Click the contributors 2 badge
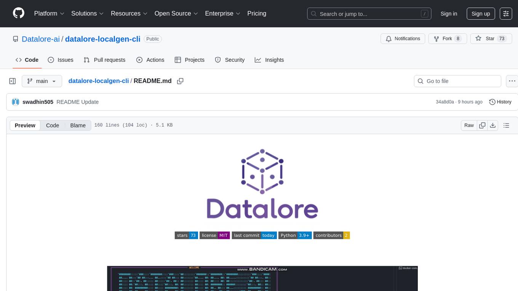Viewport: 518px width, 291px height. [332, 235]
